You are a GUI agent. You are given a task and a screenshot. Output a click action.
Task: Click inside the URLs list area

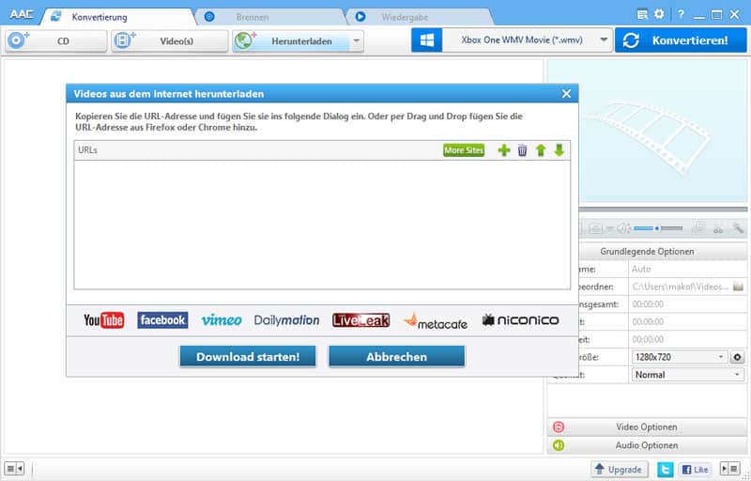(x=322, y=225)
